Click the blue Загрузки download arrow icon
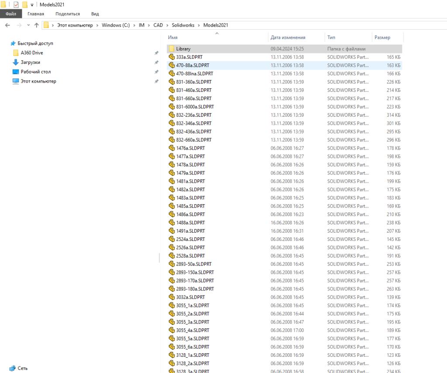Screen dimensions: 447x373 click(x=16, y=63)
